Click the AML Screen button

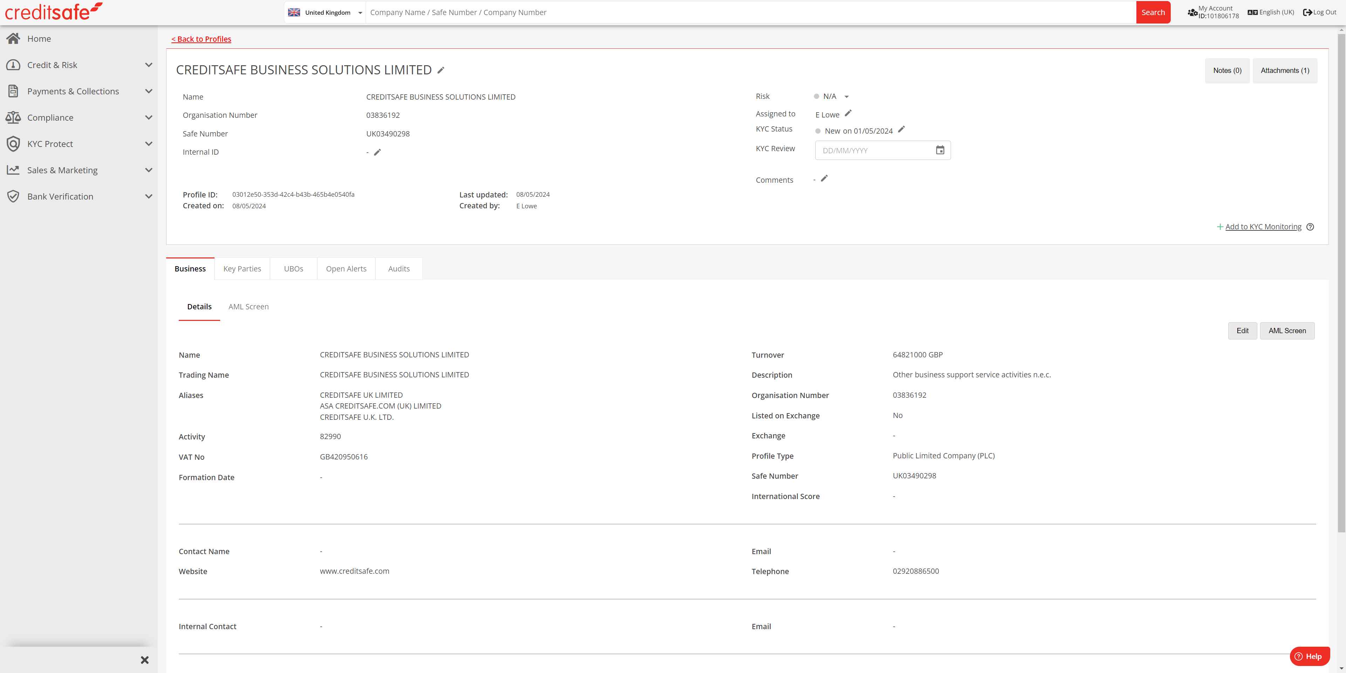[1287, 330]
